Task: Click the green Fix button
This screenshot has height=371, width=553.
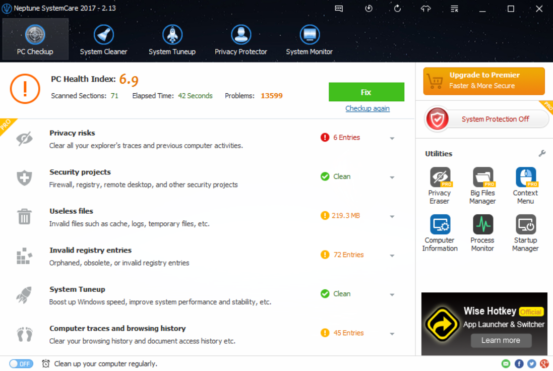Action: click(366, 92)
